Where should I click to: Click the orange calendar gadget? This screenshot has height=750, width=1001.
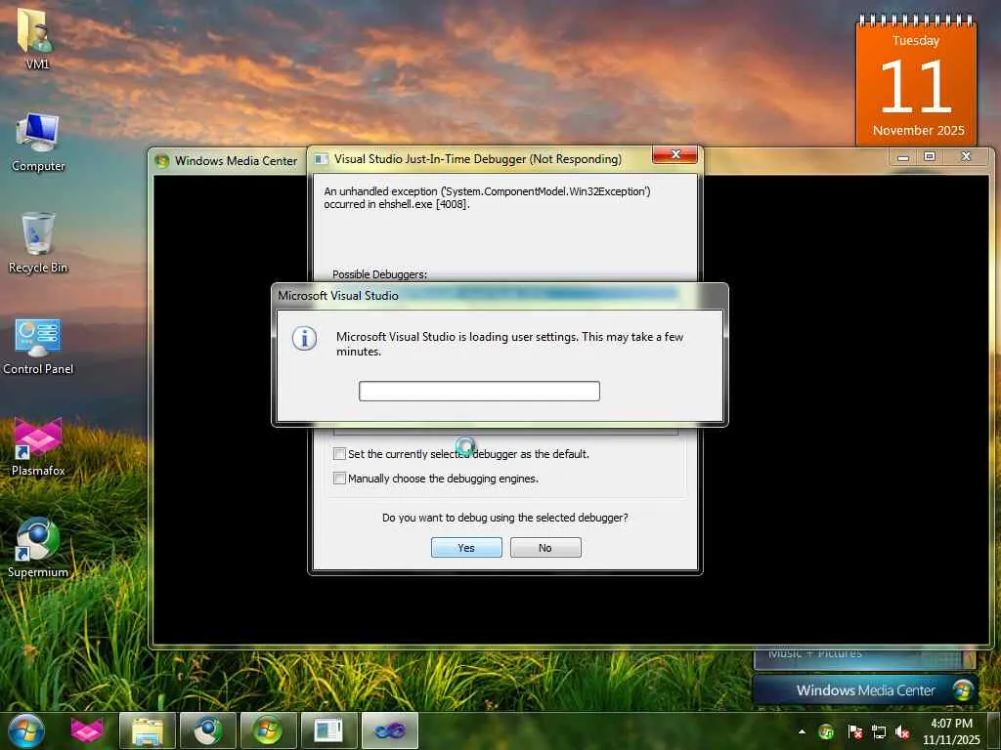(x=916, y=80)
